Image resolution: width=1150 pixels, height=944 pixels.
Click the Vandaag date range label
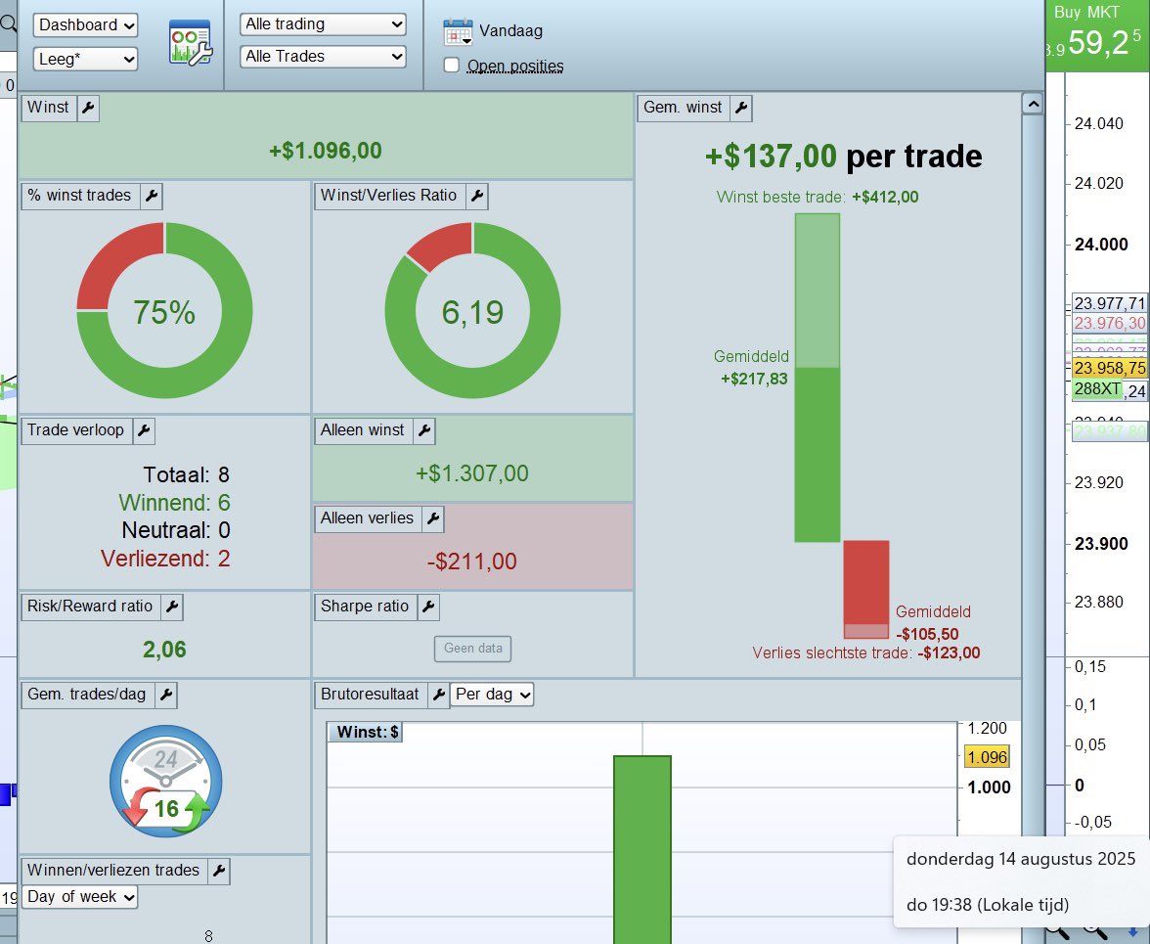[511, 30]
